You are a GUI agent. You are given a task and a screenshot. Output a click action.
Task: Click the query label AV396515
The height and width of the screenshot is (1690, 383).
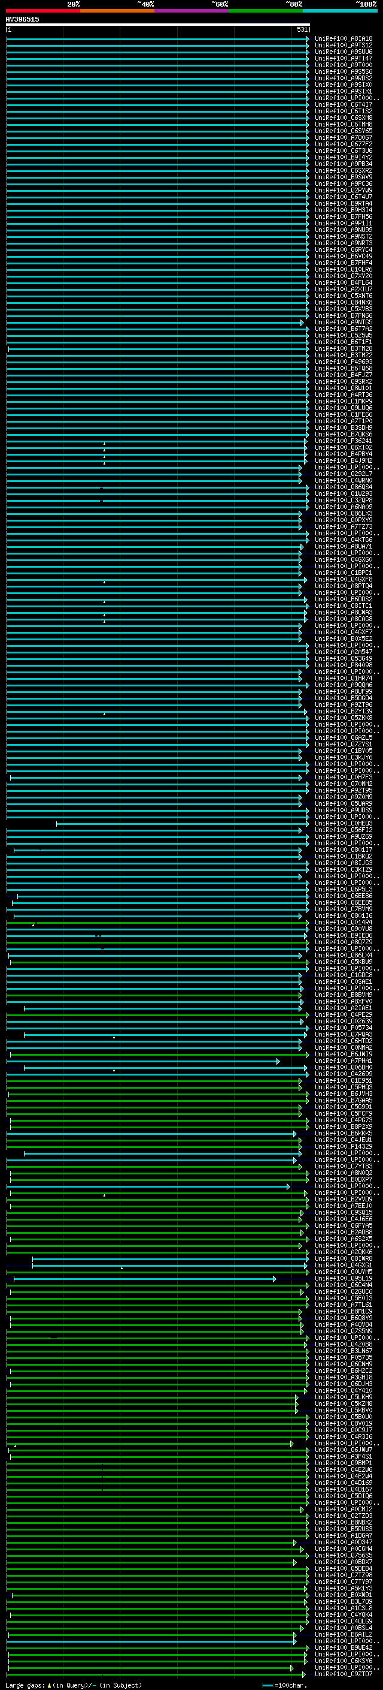coord(22,19)
